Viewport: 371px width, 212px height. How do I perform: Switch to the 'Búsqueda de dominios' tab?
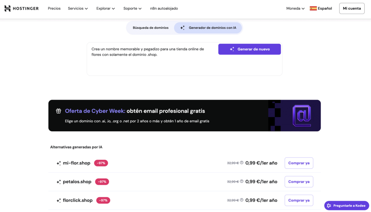pyautogui.click(x=151, y=27)
